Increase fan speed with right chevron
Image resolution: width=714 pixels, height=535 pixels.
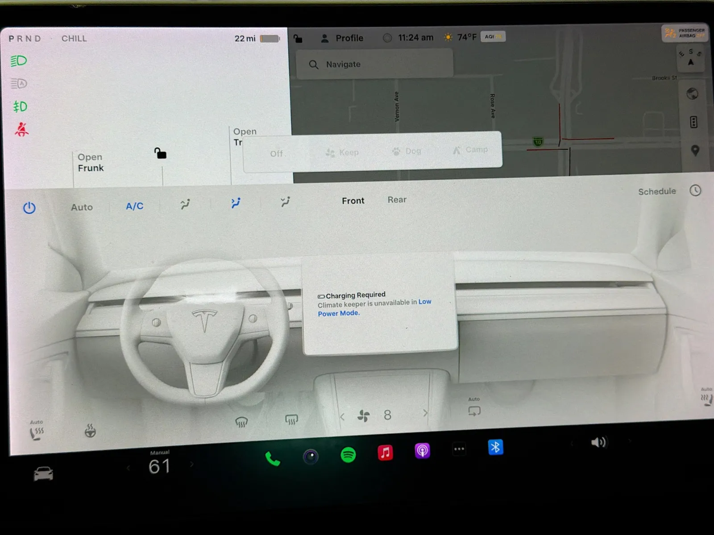tap(425, 413)
